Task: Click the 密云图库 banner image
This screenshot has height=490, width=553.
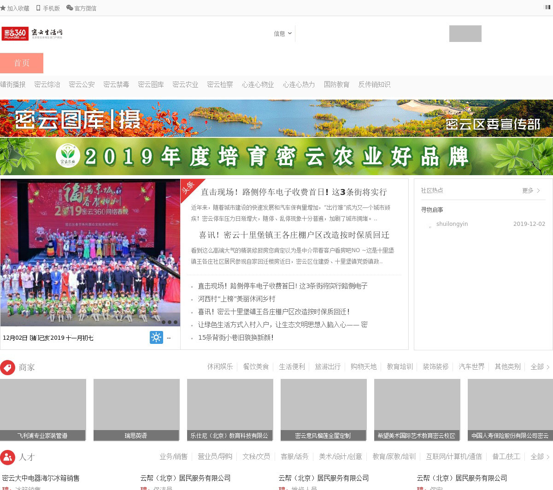Action: click(276, 118)
